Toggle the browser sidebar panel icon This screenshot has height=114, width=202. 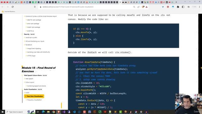[x=183, y=7]
